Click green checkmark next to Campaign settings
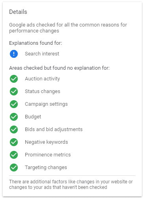This screenshot has height=198, width=143. (x=14, y=104)
